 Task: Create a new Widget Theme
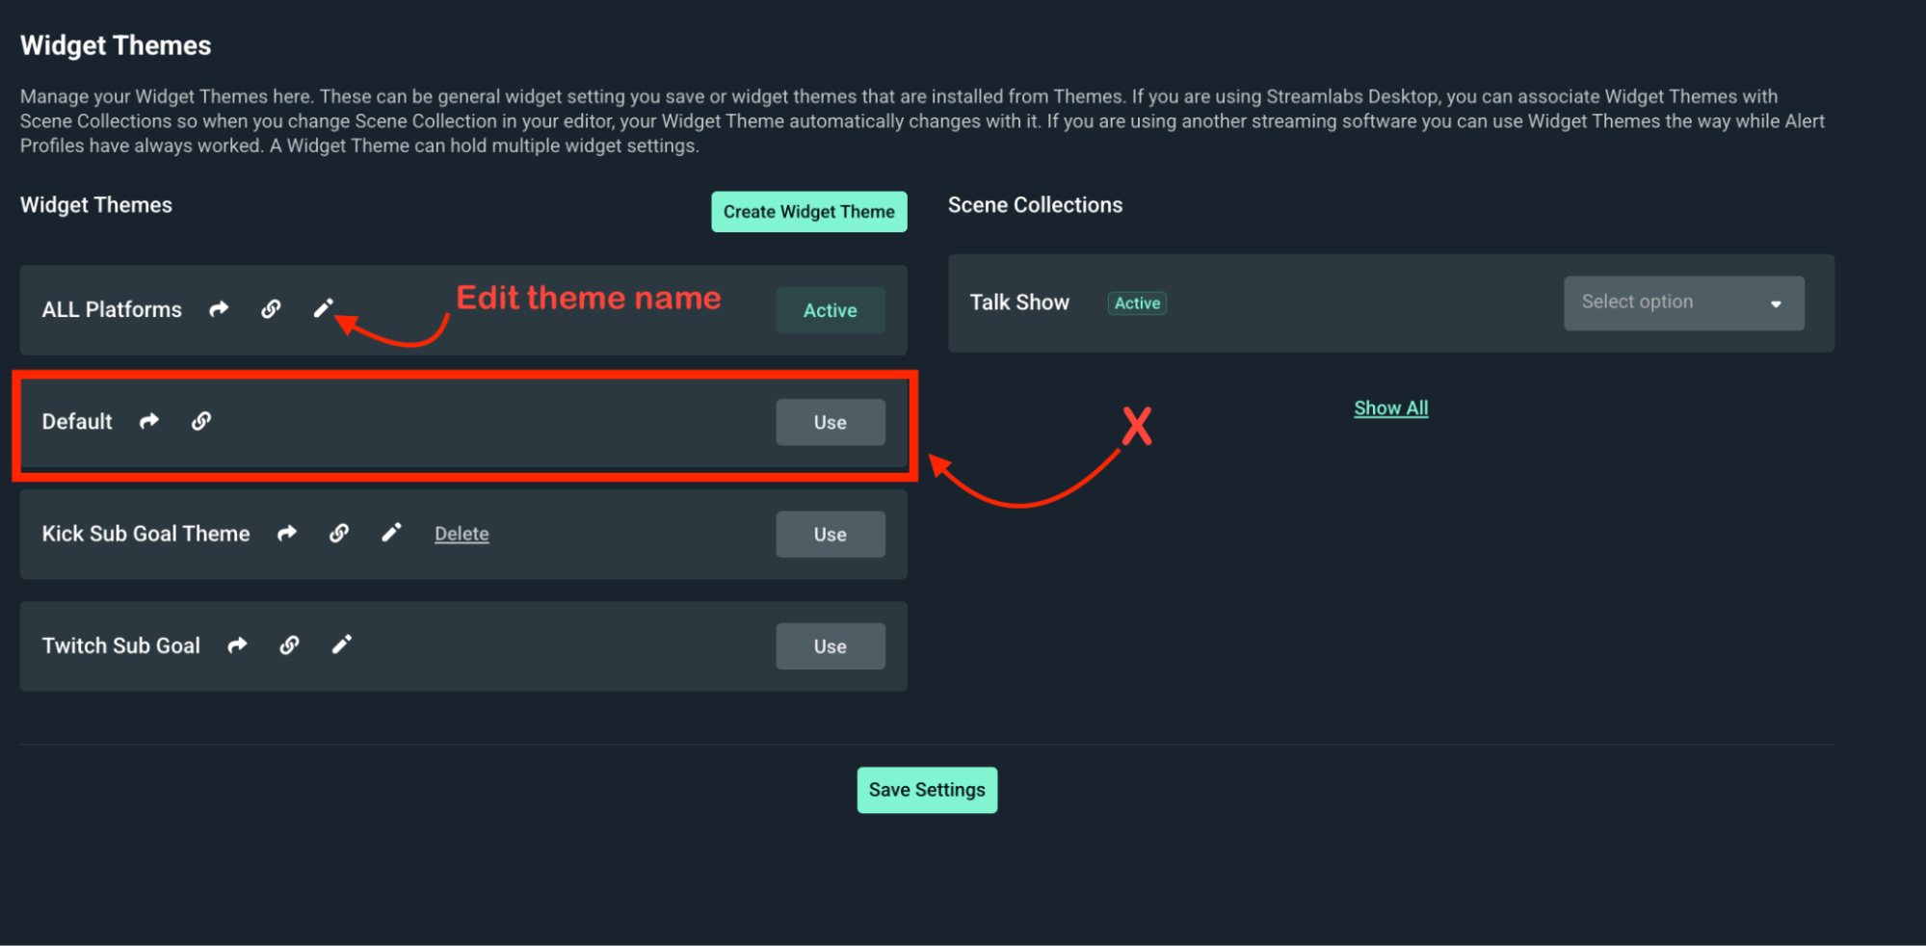coord(808,211)
